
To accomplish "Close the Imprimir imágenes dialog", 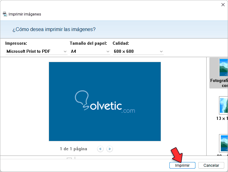I will [x=223, y=5].
